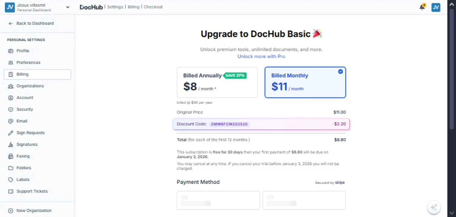Click the Labels tag icon
Viewport: 456px width, 217px height.
11,180
